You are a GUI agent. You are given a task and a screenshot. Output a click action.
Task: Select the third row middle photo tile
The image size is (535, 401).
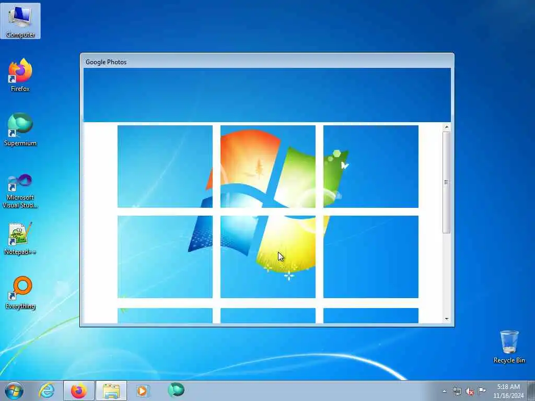click(268, 315)
